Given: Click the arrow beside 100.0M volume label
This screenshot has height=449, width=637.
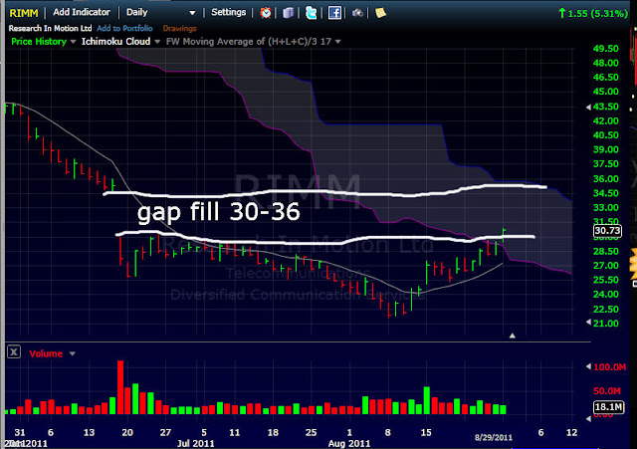Looking at the screenshot, I should (x=588, y=366).
